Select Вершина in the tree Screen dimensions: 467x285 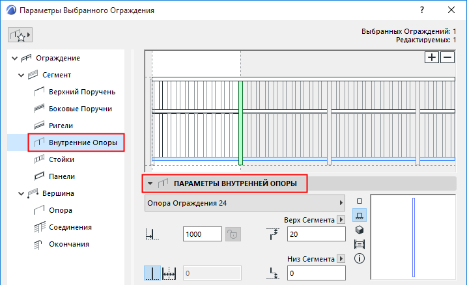pos(58,194)
